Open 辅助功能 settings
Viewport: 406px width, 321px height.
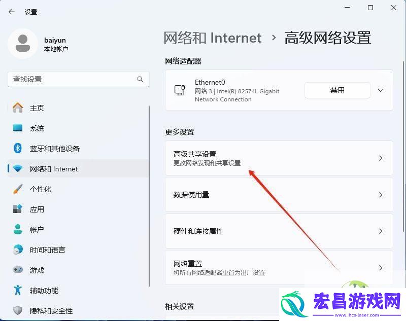[x=78, y=290]
